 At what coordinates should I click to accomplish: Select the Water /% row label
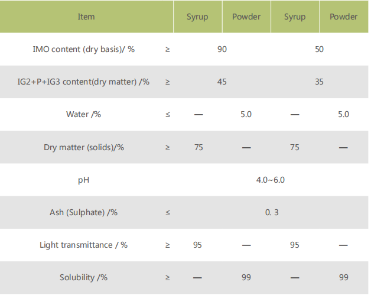click(83, 114)
